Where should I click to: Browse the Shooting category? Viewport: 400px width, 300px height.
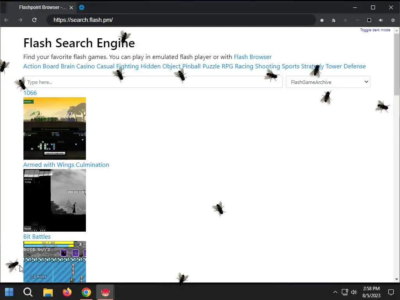click(267, 66)
